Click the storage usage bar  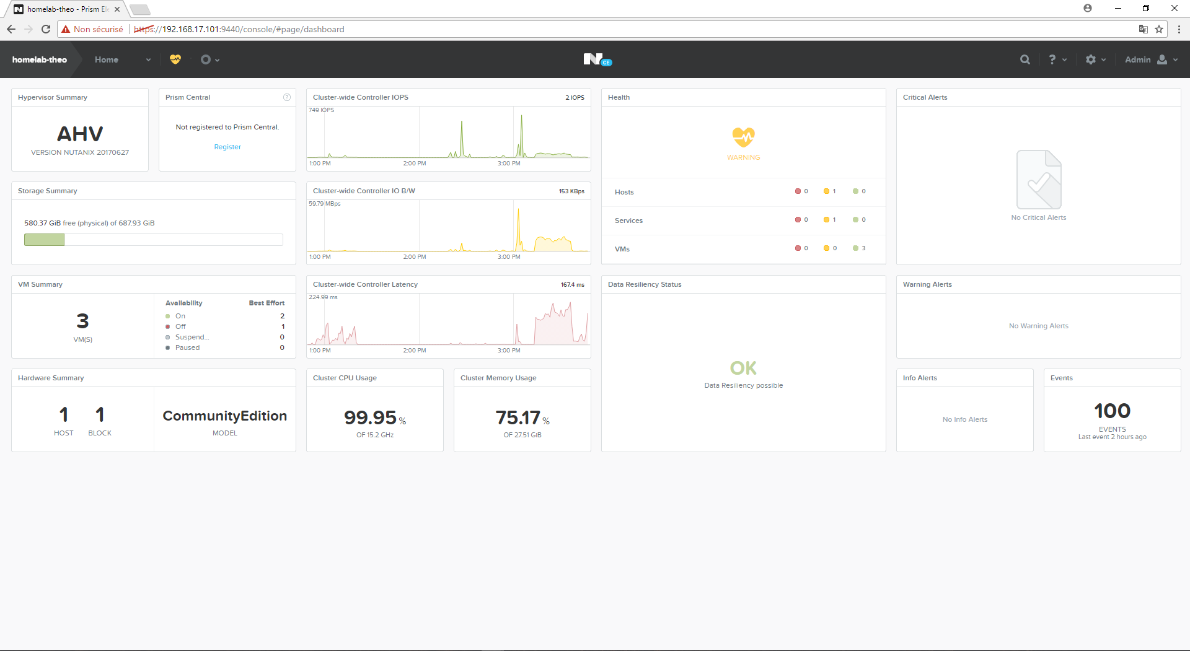click(x=154, y=240)
